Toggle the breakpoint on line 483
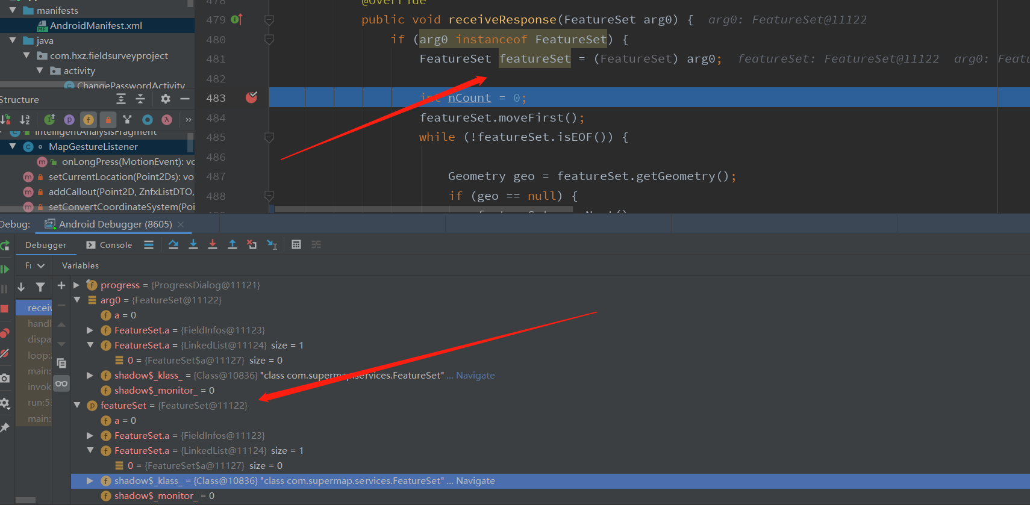Viewport: 1030px width, 505px height. pos(251,98)
